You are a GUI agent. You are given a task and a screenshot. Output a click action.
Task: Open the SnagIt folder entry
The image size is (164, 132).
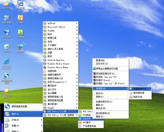click(x=61, y=108)
